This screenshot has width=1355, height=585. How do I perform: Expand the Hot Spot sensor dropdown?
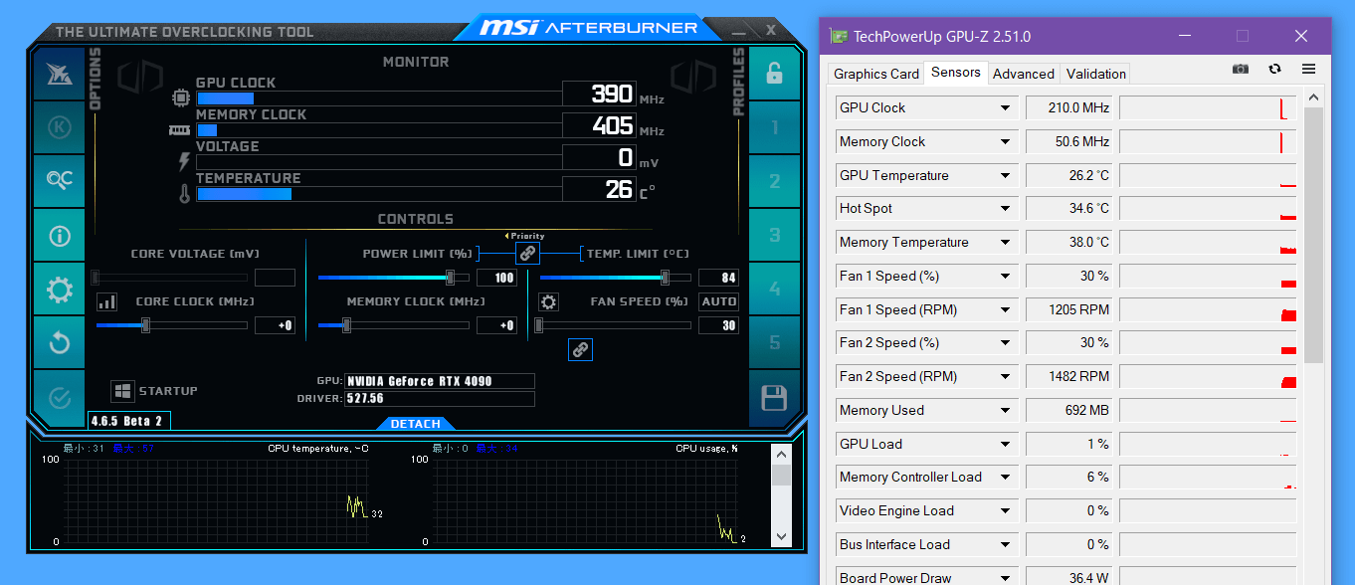1006,209
